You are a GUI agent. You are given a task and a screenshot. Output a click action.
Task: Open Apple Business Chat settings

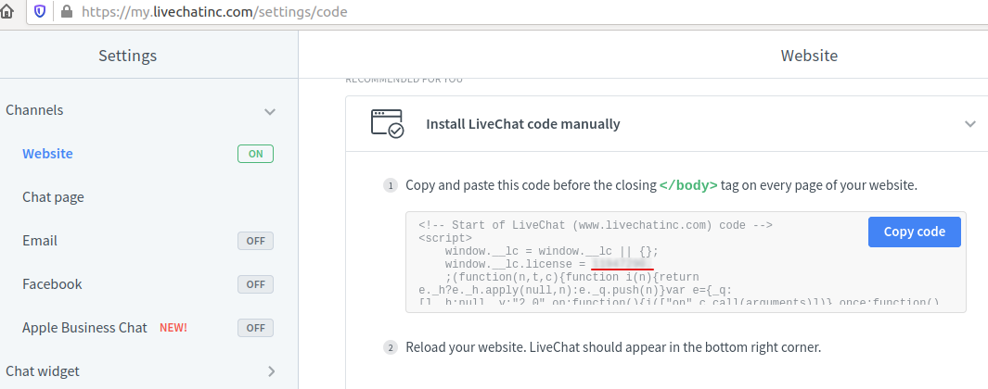point(84,328)
